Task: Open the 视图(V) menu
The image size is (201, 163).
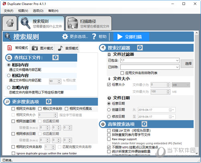Action: 23,11
